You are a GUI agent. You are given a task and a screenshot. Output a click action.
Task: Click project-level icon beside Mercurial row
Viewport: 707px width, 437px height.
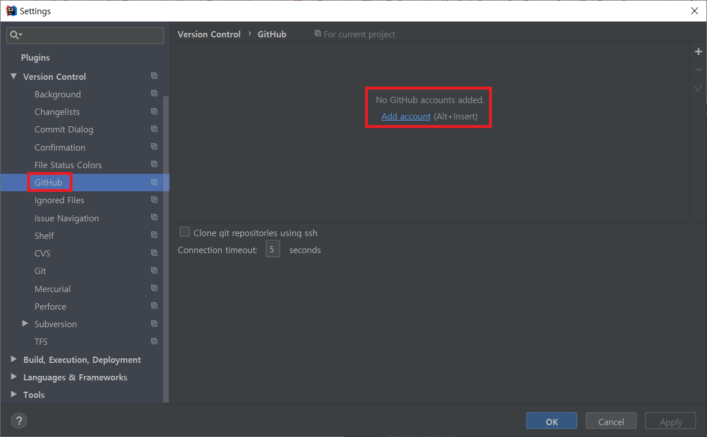click(154, 288)
